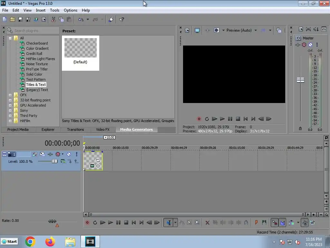Open the Preview (Auto) quality dropdown
The height and width of the screenshot is (248, 330).
click(x=256, y=30)
